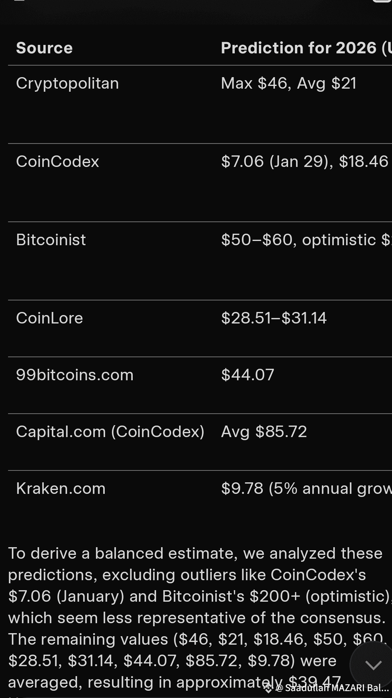Screen dimensions: 392x698
Task: Select the Capital.com (CoinCodex) row
Action: (110, 432)
